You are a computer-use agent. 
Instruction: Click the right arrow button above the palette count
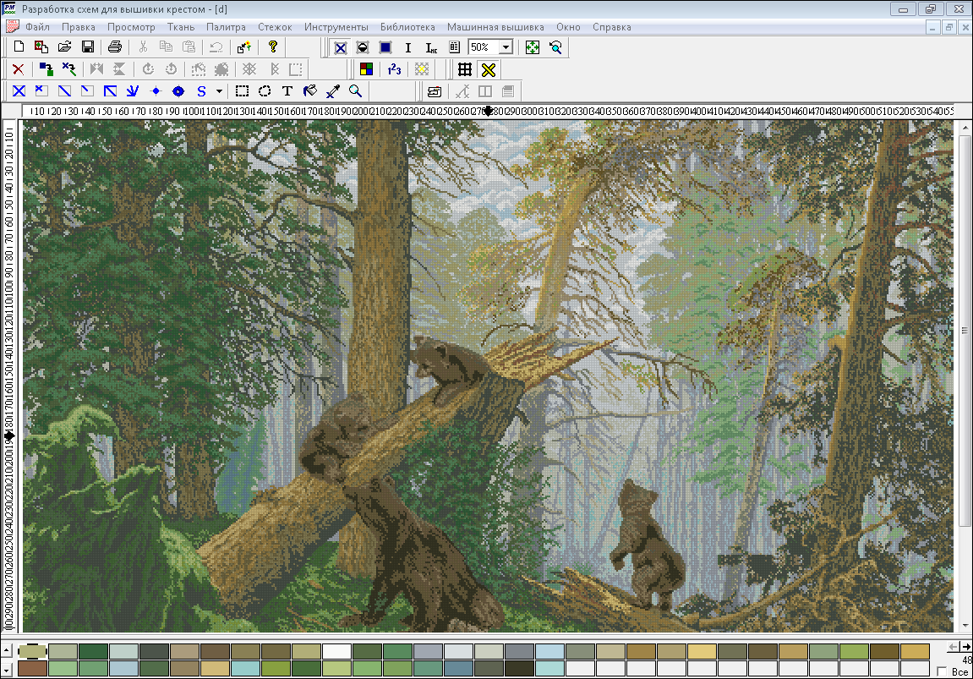click(x=965, y=647)
